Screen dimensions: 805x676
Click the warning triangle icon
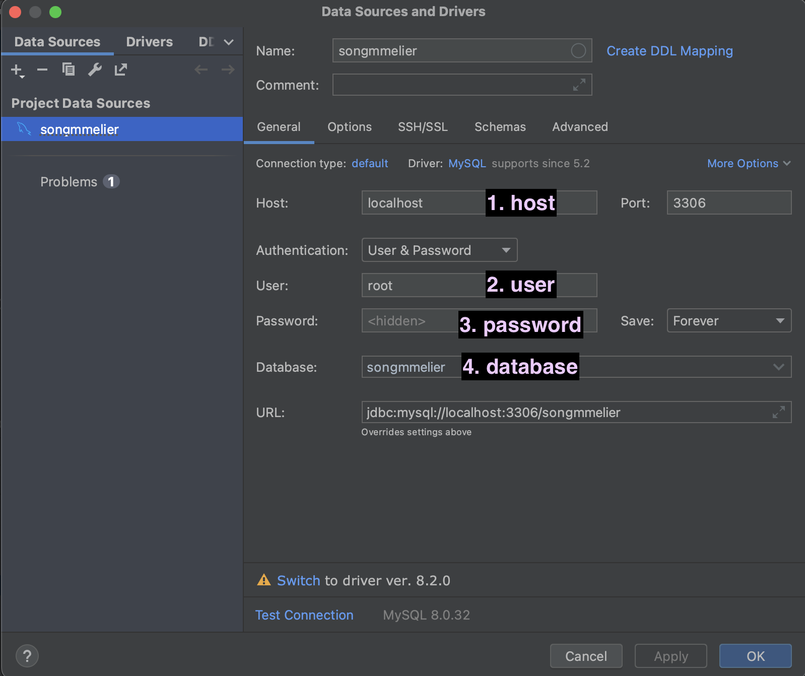[263, 580]
